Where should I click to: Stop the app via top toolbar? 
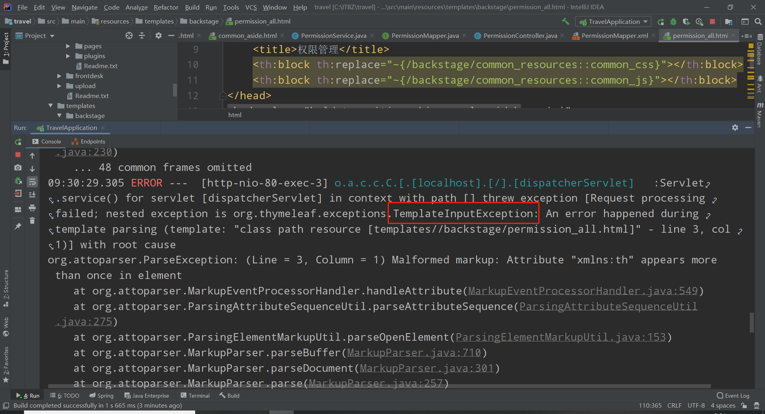(712, 22)
